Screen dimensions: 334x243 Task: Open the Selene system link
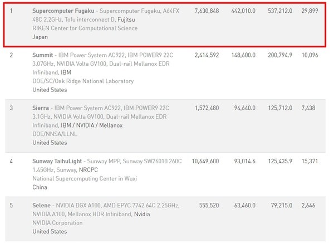click(42, 206)
